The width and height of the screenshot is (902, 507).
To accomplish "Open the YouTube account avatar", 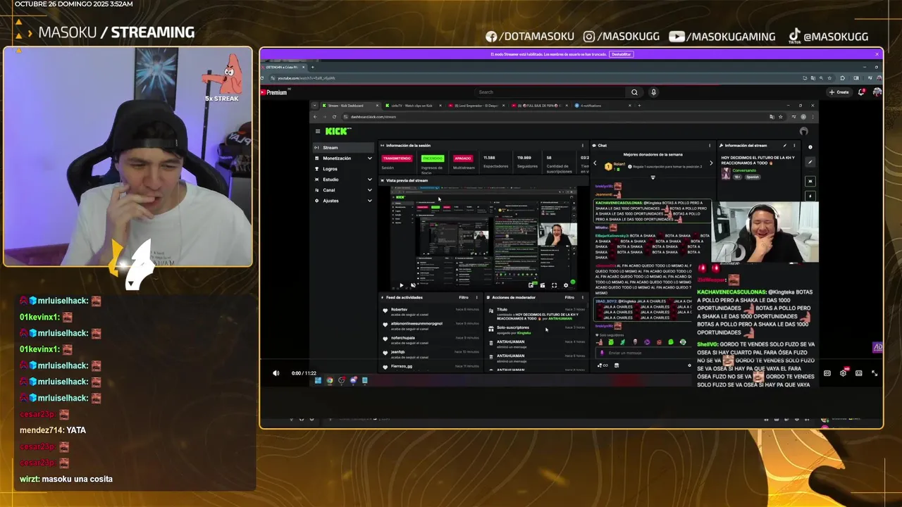I will (x=877, y=92).
